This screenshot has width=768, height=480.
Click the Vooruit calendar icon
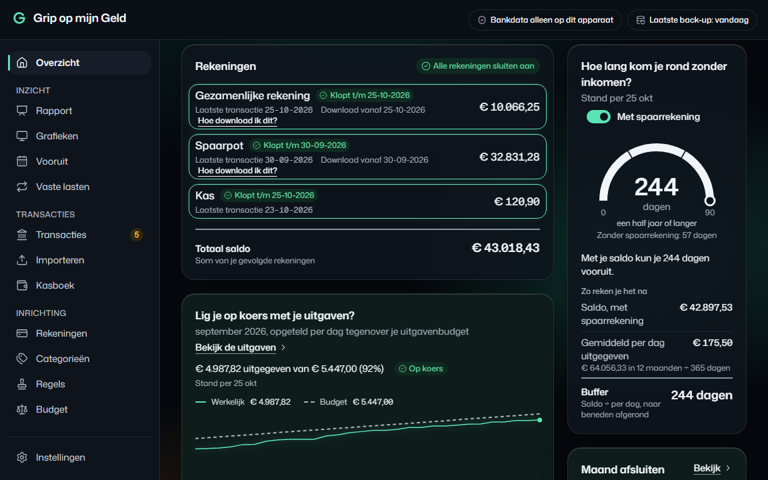22,161
